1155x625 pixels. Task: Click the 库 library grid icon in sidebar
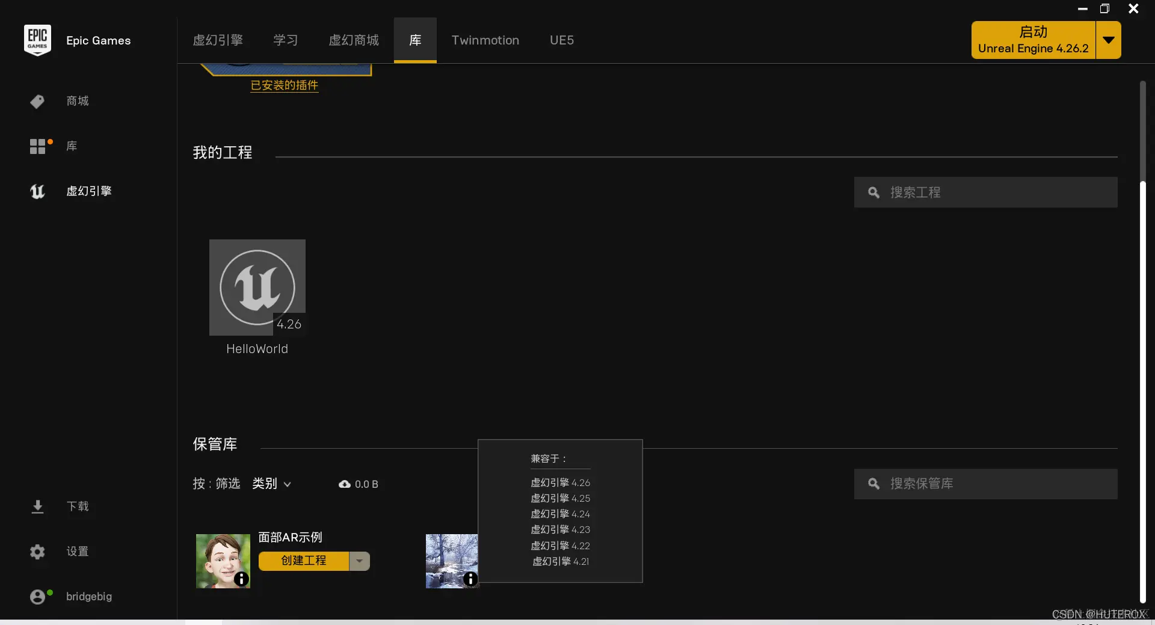[37, 146]
